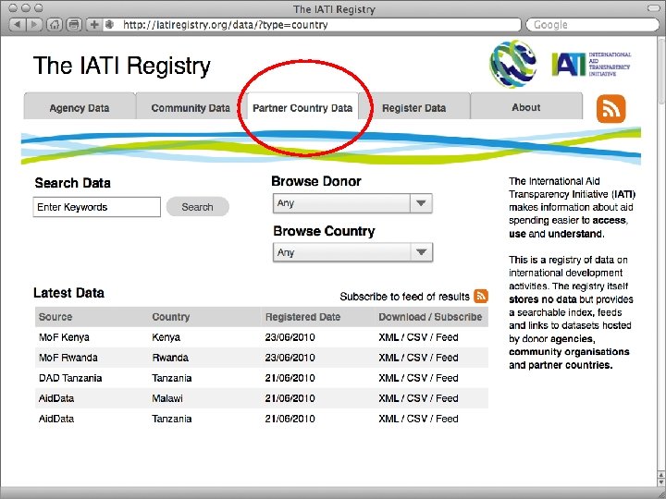Click the globe swirl logo
Screen dimensions: 666x499
512,64
